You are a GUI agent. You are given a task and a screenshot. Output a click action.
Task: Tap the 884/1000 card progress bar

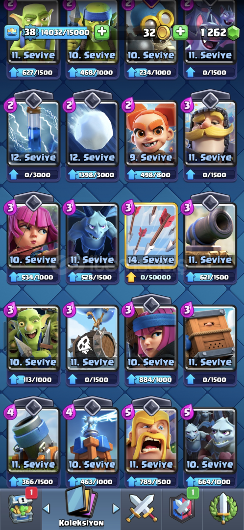tap(151, 379)
